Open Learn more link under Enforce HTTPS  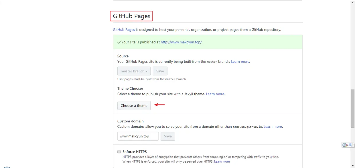tap(222, 161)
